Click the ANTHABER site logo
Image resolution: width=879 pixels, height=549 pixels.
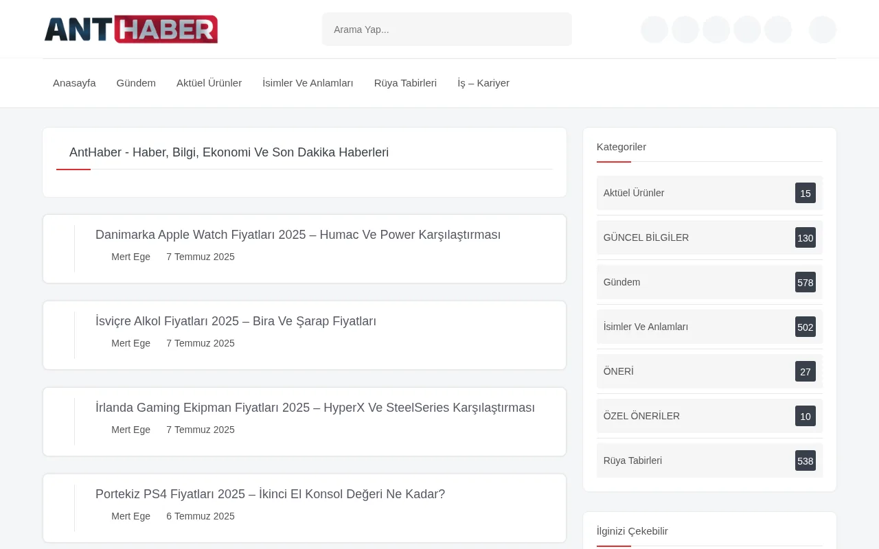point(130,29)
